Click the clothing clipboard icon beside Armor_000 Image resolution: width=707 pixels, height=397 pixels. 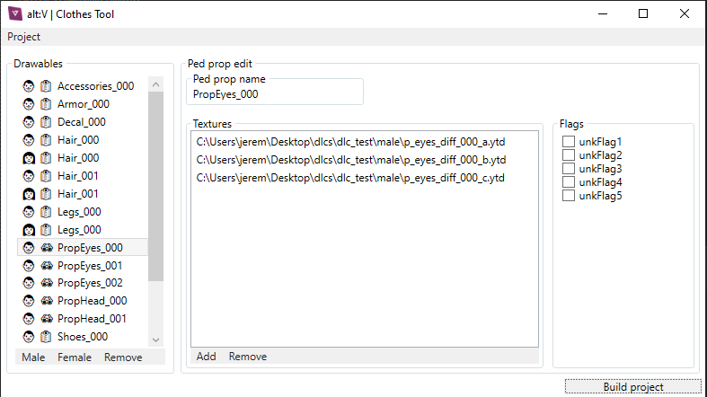[46, 104]
